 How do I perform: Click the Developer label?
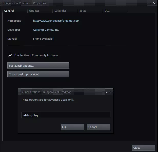(x=14, y=30)
